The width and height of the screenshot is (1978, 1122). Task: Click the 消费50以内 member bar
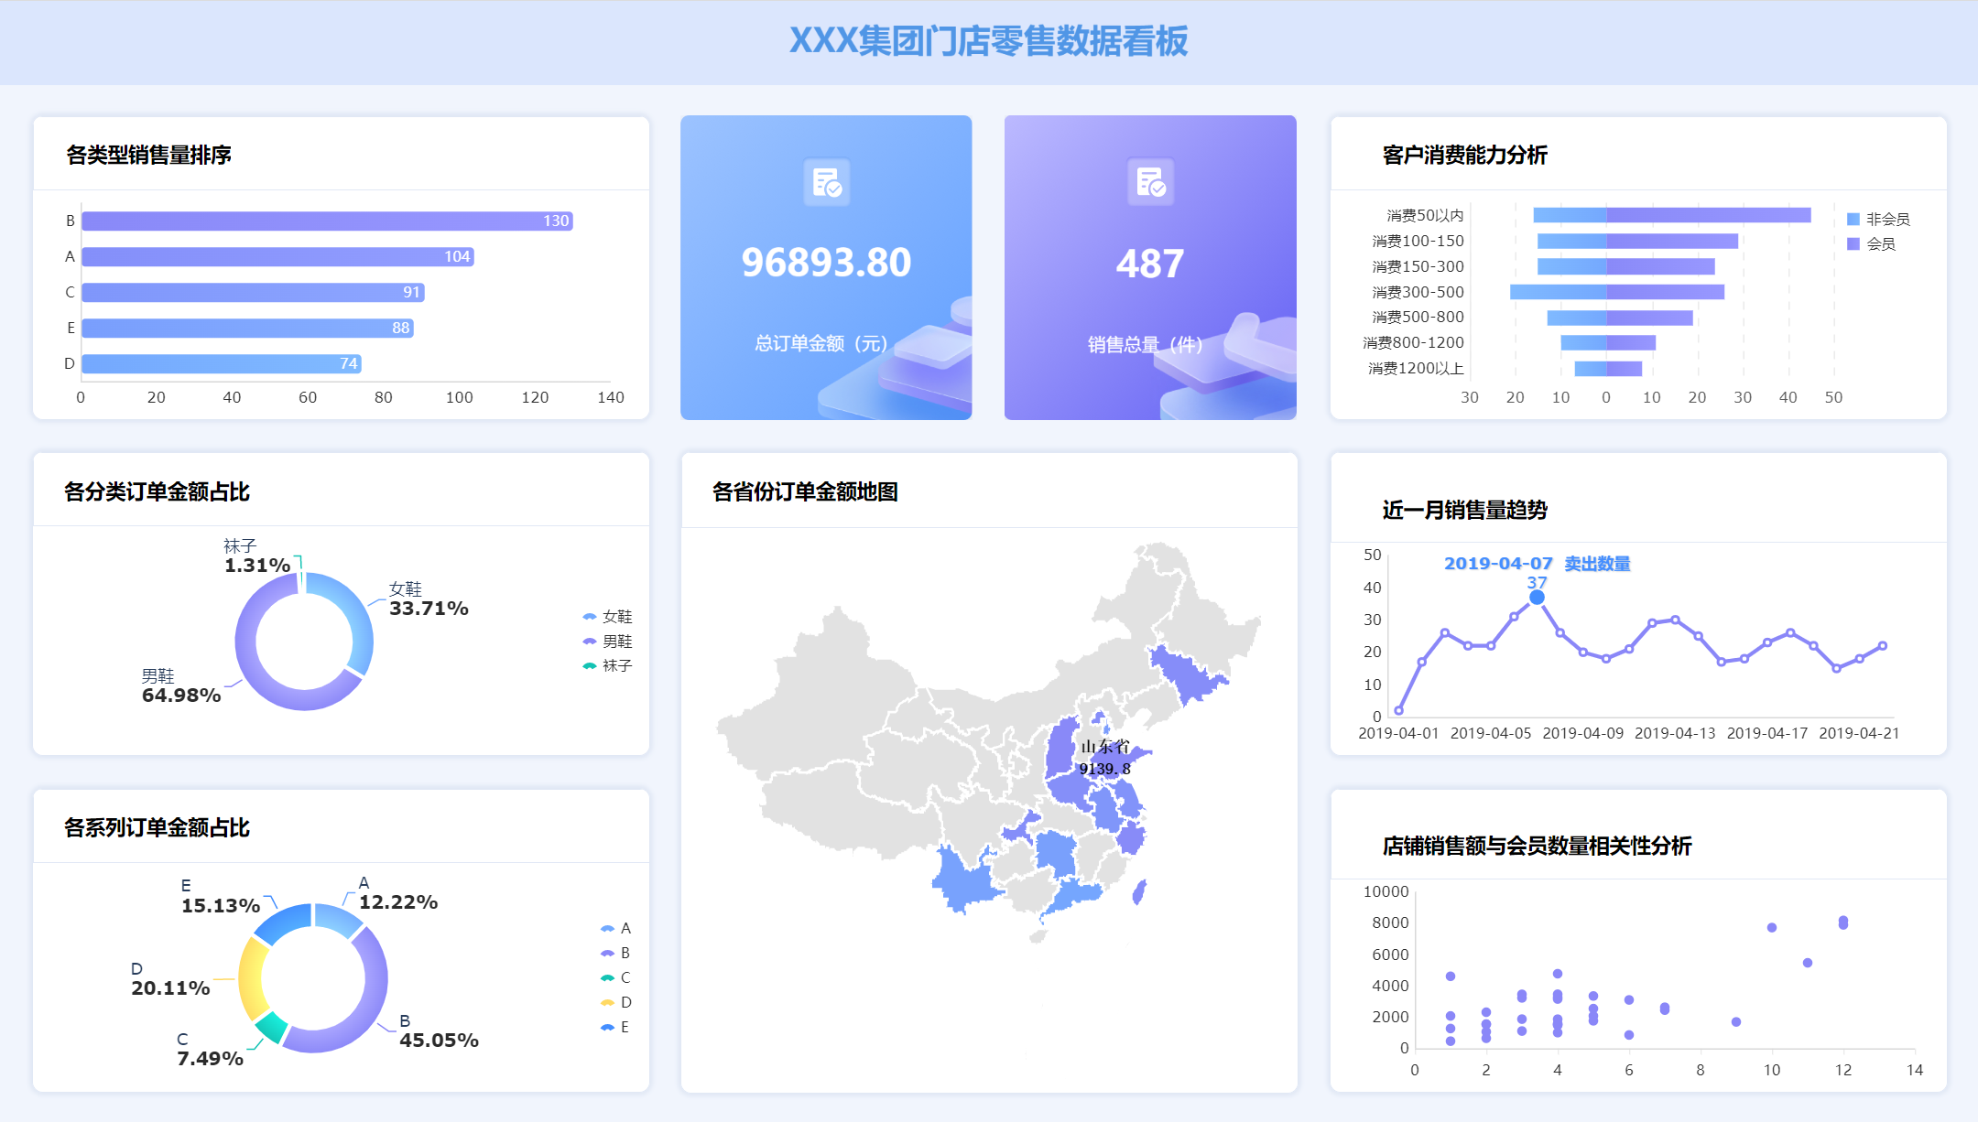[x=1708, y=216]
